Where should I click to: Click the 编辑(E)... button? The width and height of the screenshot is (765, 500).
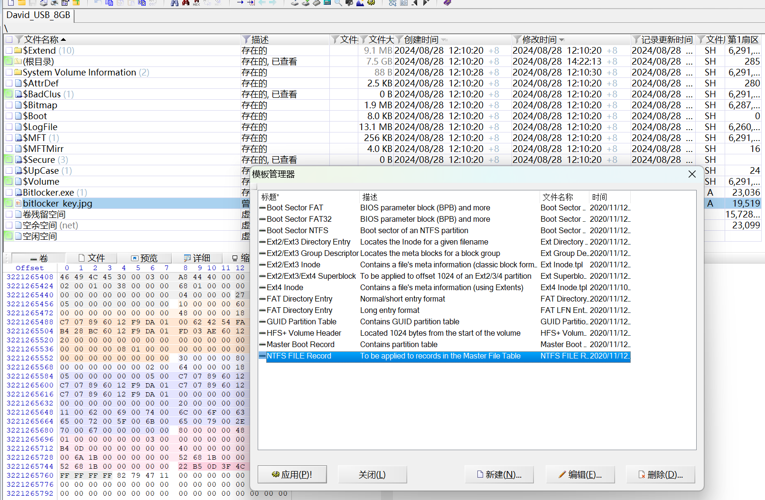click(x=580, y=474)
